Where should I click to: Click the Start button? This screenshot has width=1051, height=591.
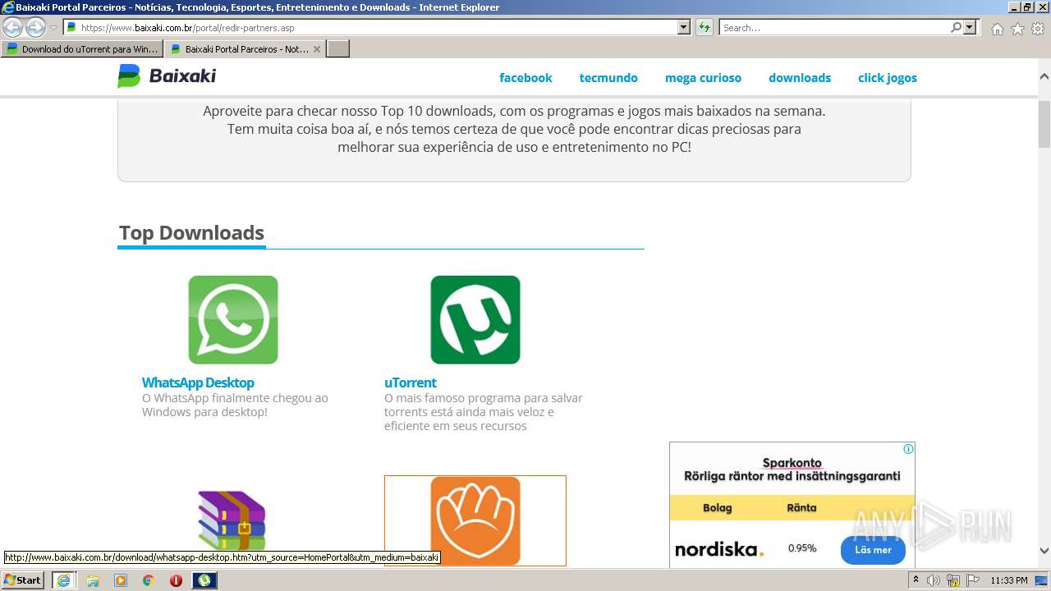23,580
